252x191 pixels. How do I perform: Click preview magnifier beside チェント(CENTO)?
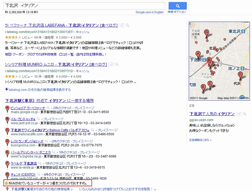(38, 174)
